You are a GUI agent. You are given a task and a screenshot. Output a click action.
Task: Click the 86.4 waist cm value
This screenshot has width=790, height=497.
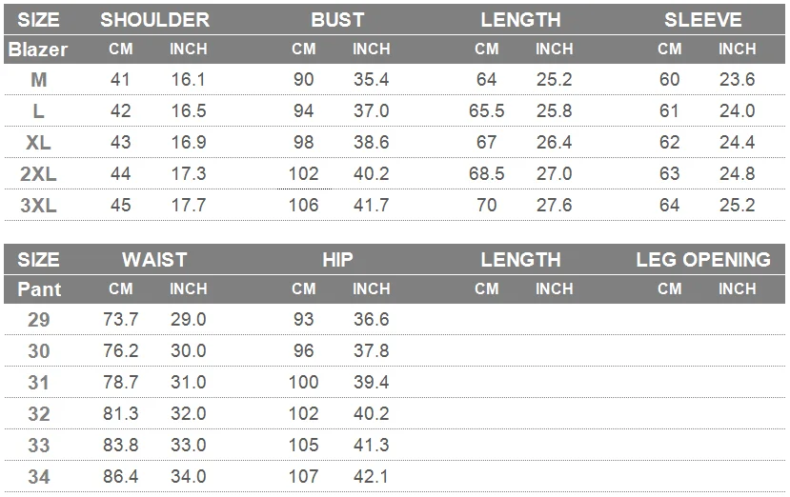120,476
